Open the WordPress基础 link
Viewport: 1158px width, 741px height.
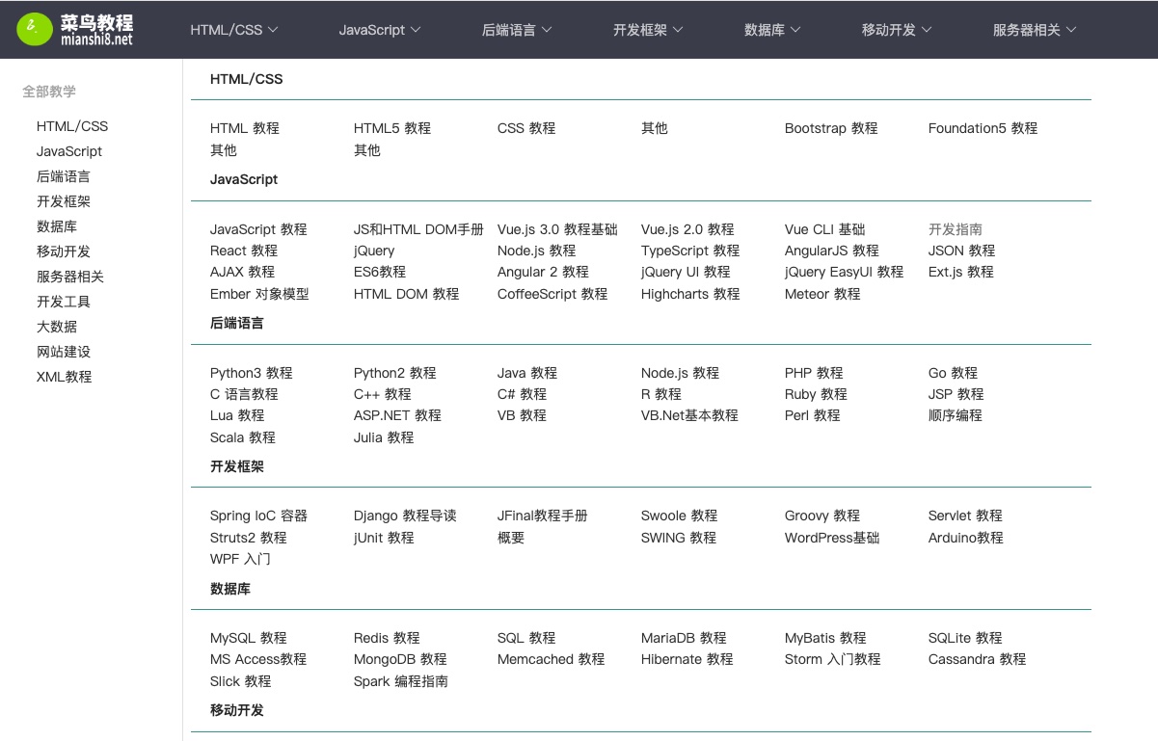coord(832,538)
